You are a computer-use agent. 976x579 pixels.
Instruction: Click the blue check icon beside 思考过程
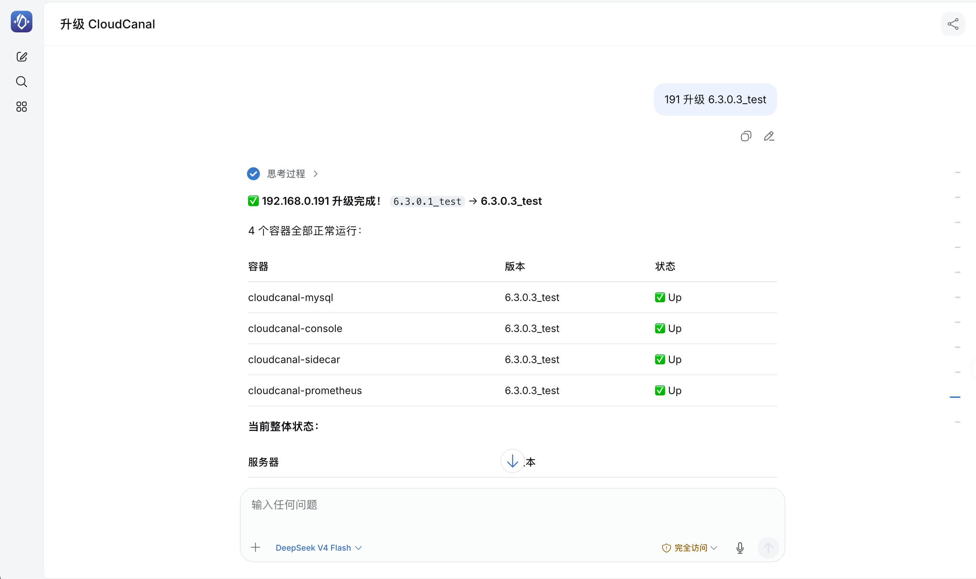253,174
